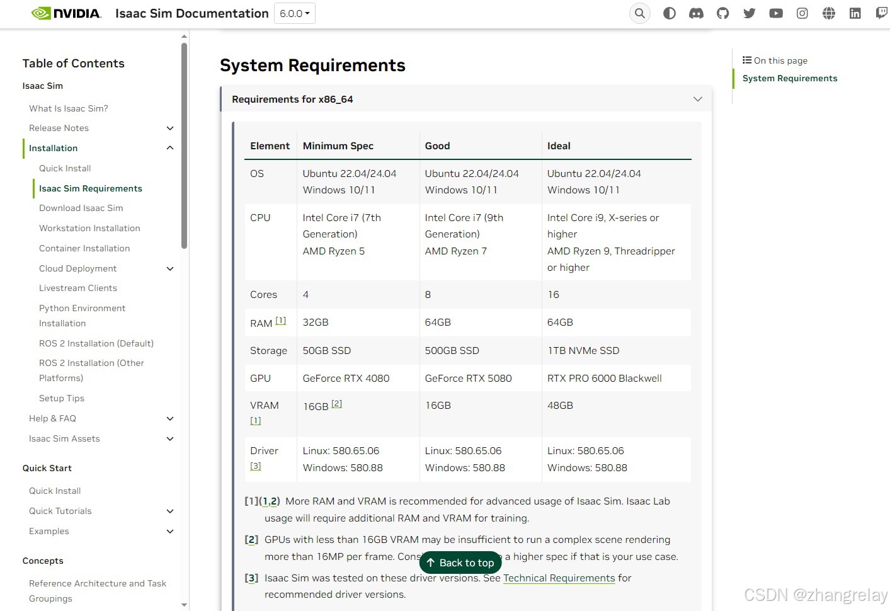Click backreference 2 in footnote [1]

click(275, 501)
